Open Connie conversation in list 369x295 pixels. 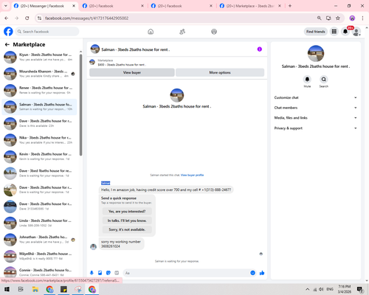(39, 272)
